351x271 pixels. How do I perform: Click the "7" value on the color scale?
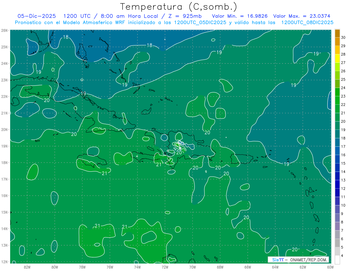coord(342,230)
